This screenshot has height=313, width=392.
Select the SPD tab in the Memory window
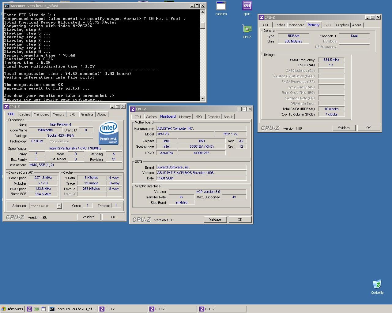(328, 25)
